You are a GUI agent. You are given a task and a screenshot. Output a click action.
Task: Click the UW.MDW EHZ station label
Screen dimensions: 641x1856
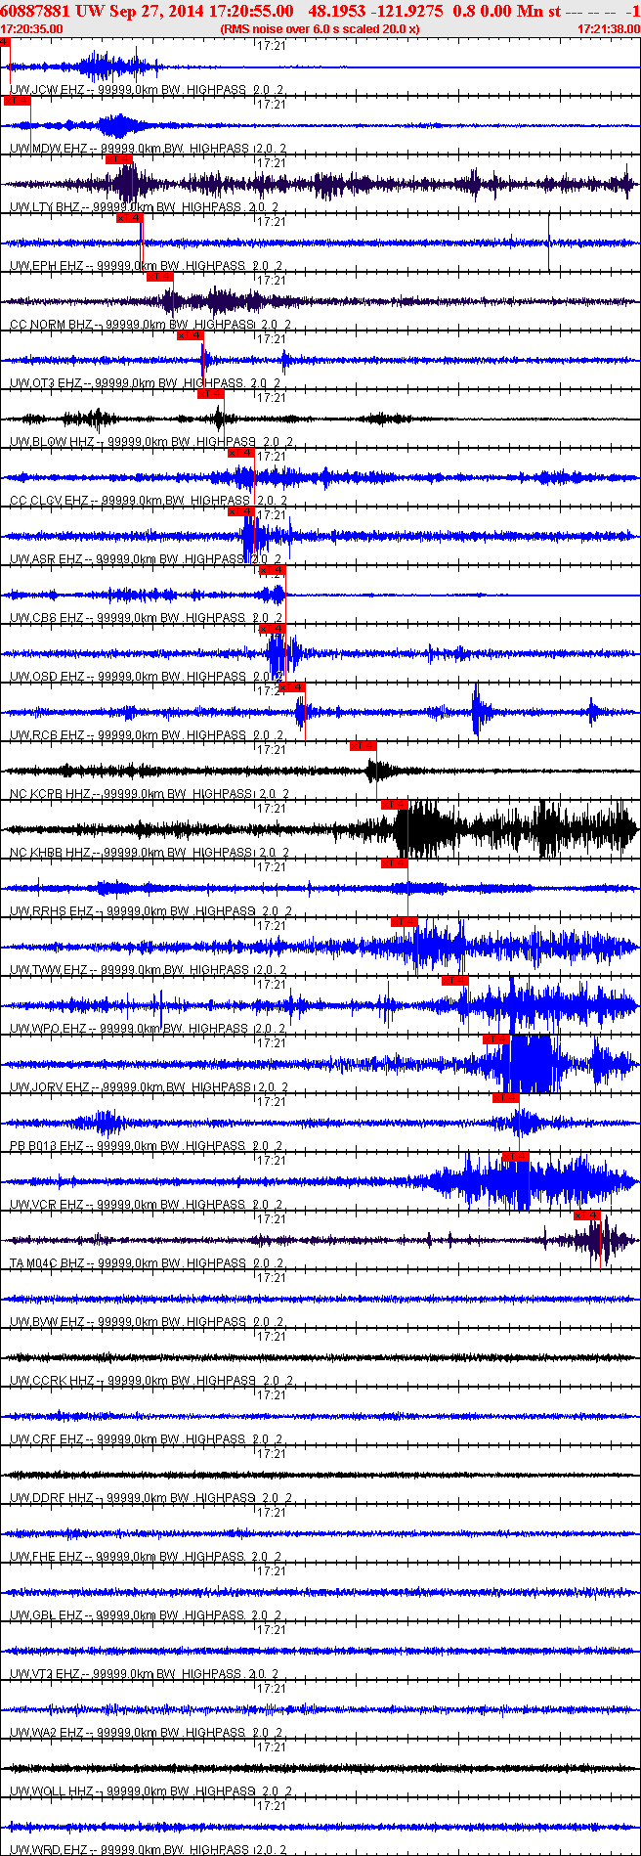pyautogui.click(x=47, y=149)
